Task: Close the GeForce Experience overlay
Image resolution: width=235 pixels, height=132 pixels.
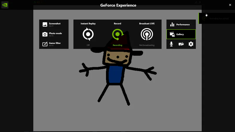Action: point(230,5)
